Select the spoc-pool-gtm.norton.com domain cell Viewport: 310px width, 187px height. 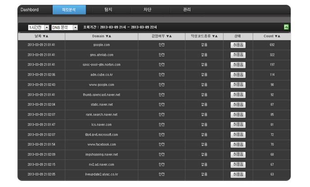point(102,65)
